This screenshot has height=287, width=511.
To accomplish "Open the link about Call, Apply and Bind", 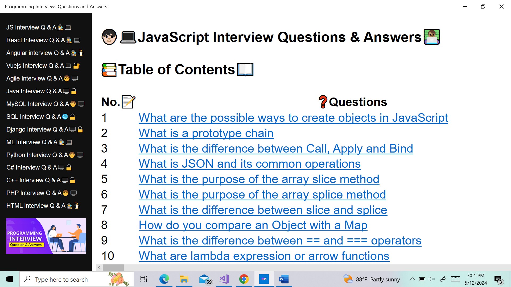I will (x=276, y=149).
